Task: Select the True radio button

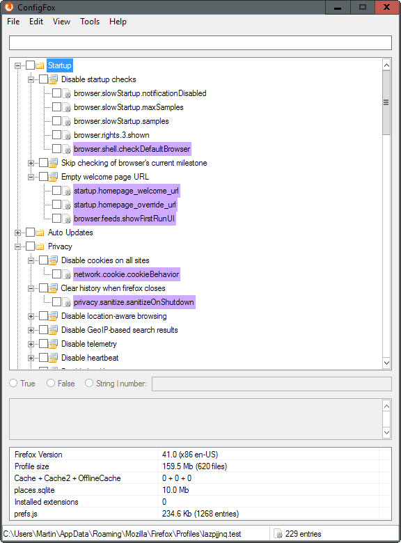Action: [x=13, y=383]
